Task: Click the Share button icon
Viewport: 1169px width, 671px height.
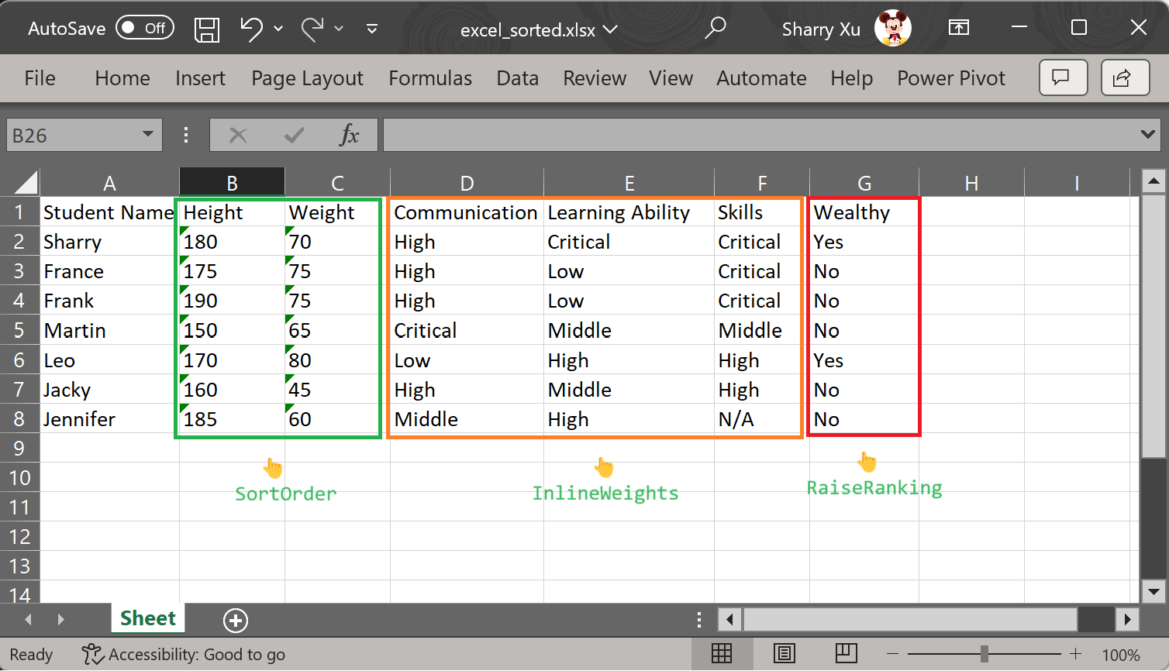Action: [x=1125, y=77]
